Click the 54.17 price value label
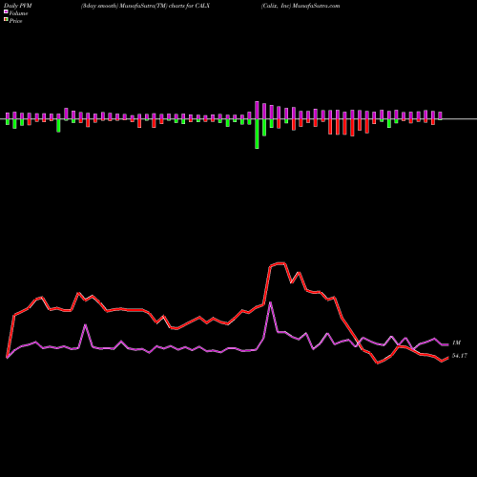This screenshot has width=477, height=477. tap(460, 356)
